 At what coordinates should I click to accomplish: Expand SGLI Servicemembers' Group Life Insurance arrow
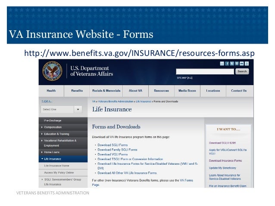point(42,180)
